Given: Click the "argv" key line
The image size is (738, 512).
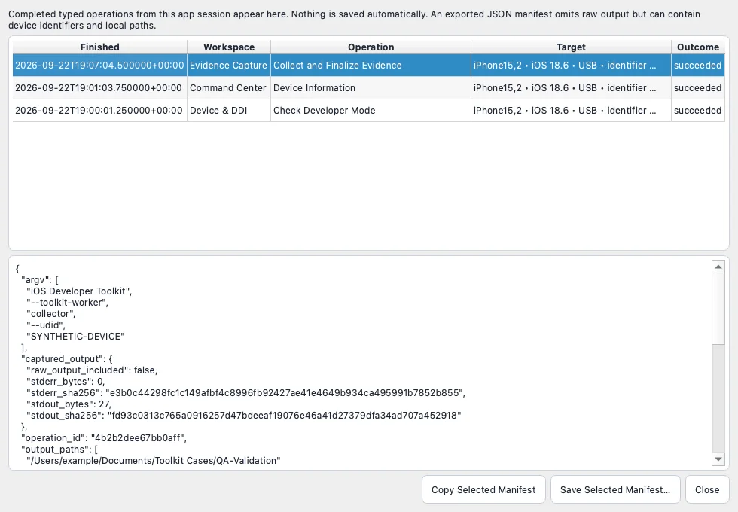Looking at the screenshot, I should [x=39, y=279].
